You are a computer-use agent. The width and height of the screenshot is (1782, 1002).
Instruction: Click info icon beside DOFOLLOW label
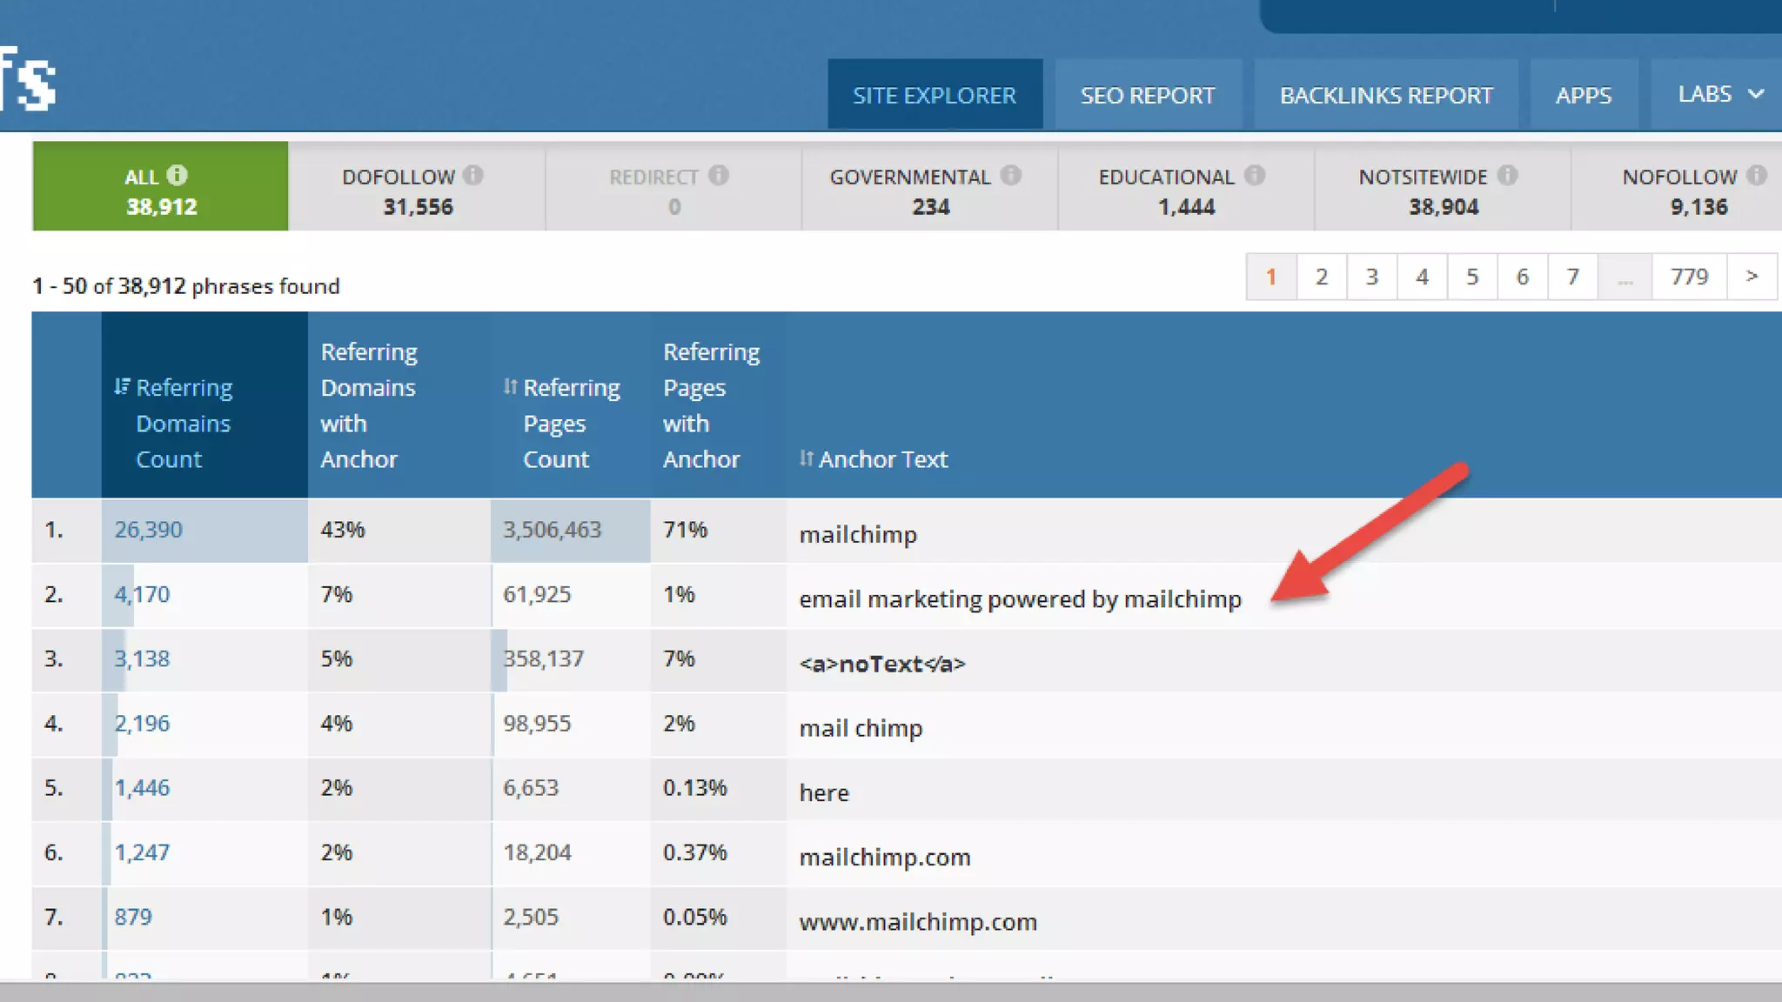pos(473,176)
